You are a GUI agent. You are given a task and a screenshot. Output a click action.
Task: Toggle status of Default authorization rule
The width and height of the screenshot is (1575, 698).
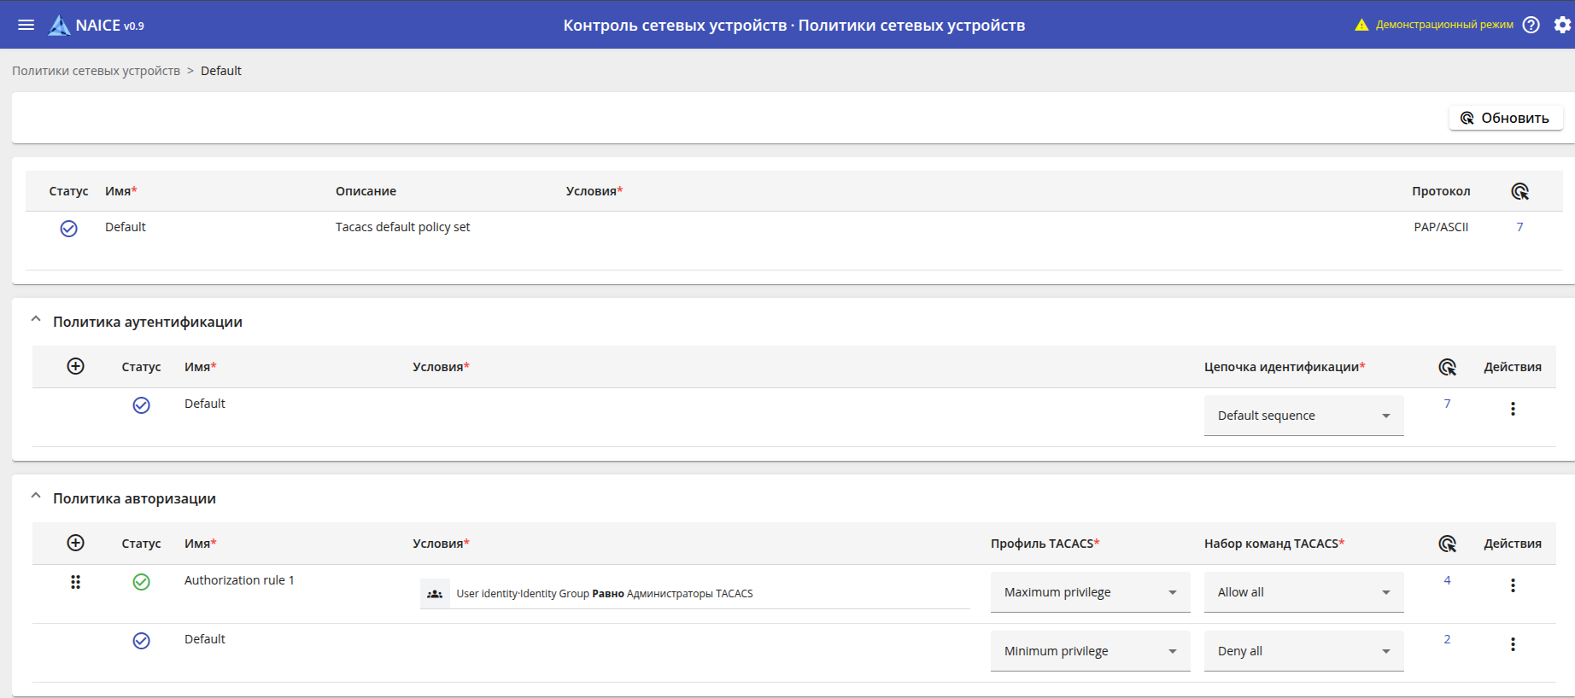[142, 641]
